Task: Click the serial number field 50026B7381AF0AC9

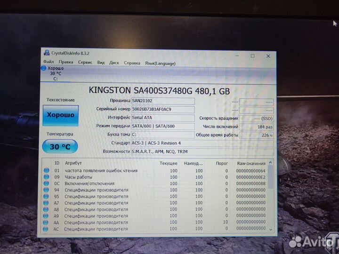Action: [163, 109]
